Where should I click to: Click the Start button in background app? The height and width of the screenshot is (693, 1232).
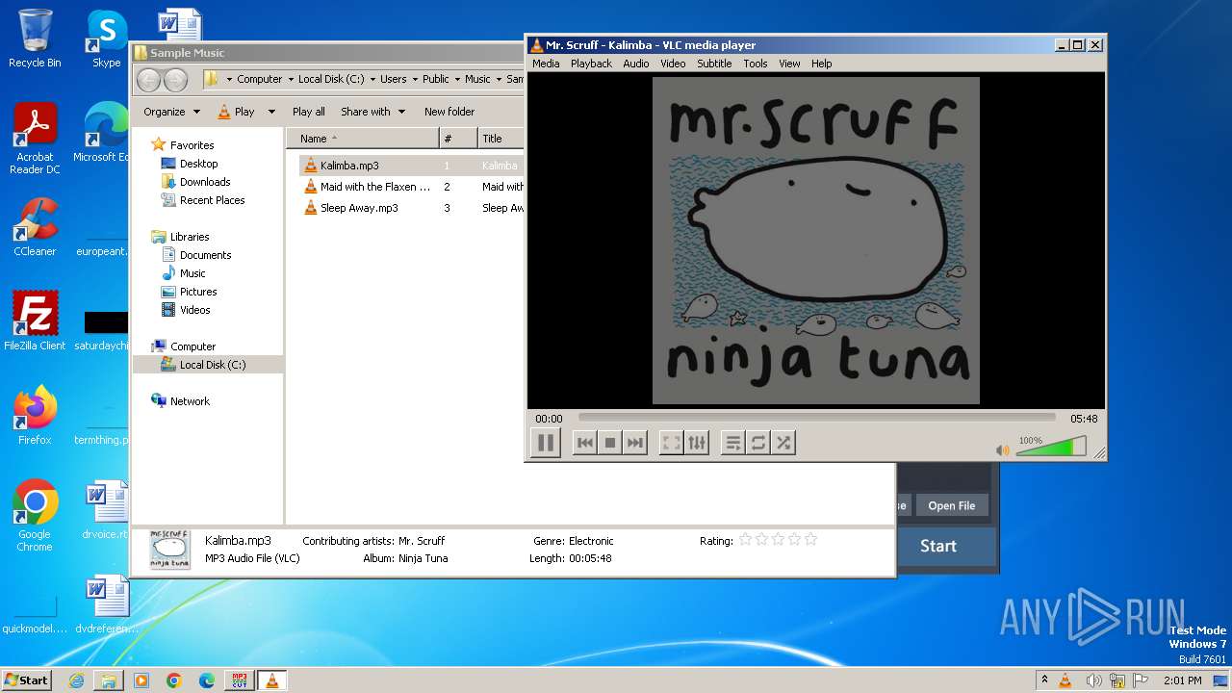[937, 546]
